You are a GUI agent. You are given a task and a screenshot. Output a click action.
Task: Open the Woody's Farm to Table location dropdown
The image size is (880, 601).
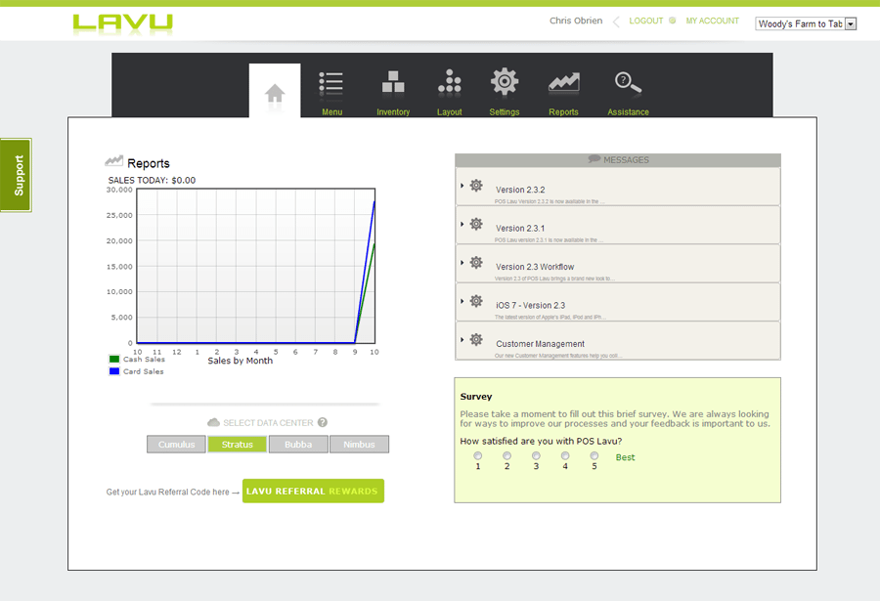(x=806, y=23)
